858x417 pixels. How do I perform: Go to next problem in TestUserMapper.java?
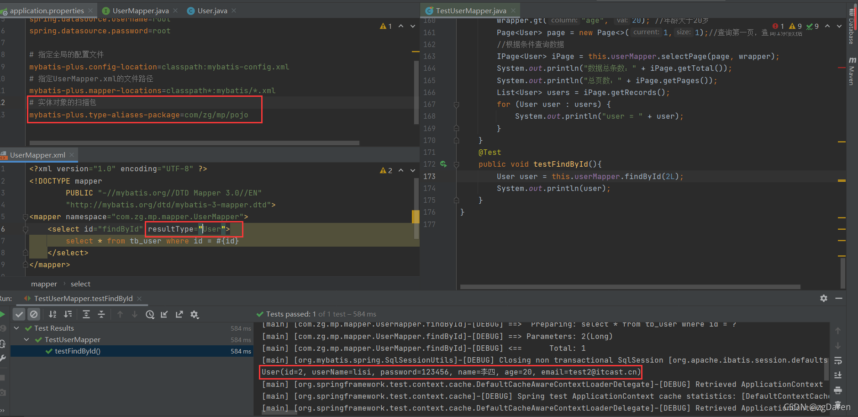point(839,26)
